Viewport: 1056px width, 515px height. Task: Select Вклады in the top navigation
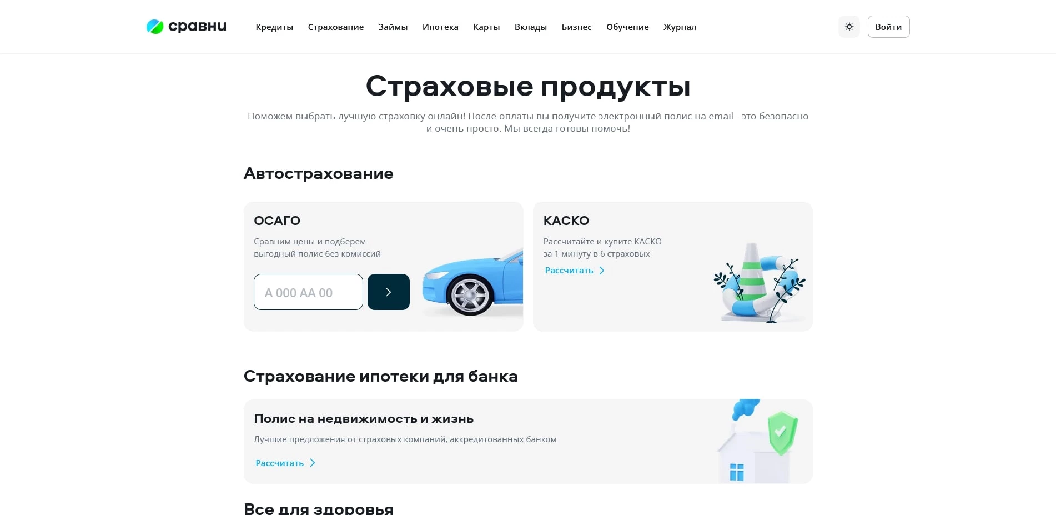(531, 27)
